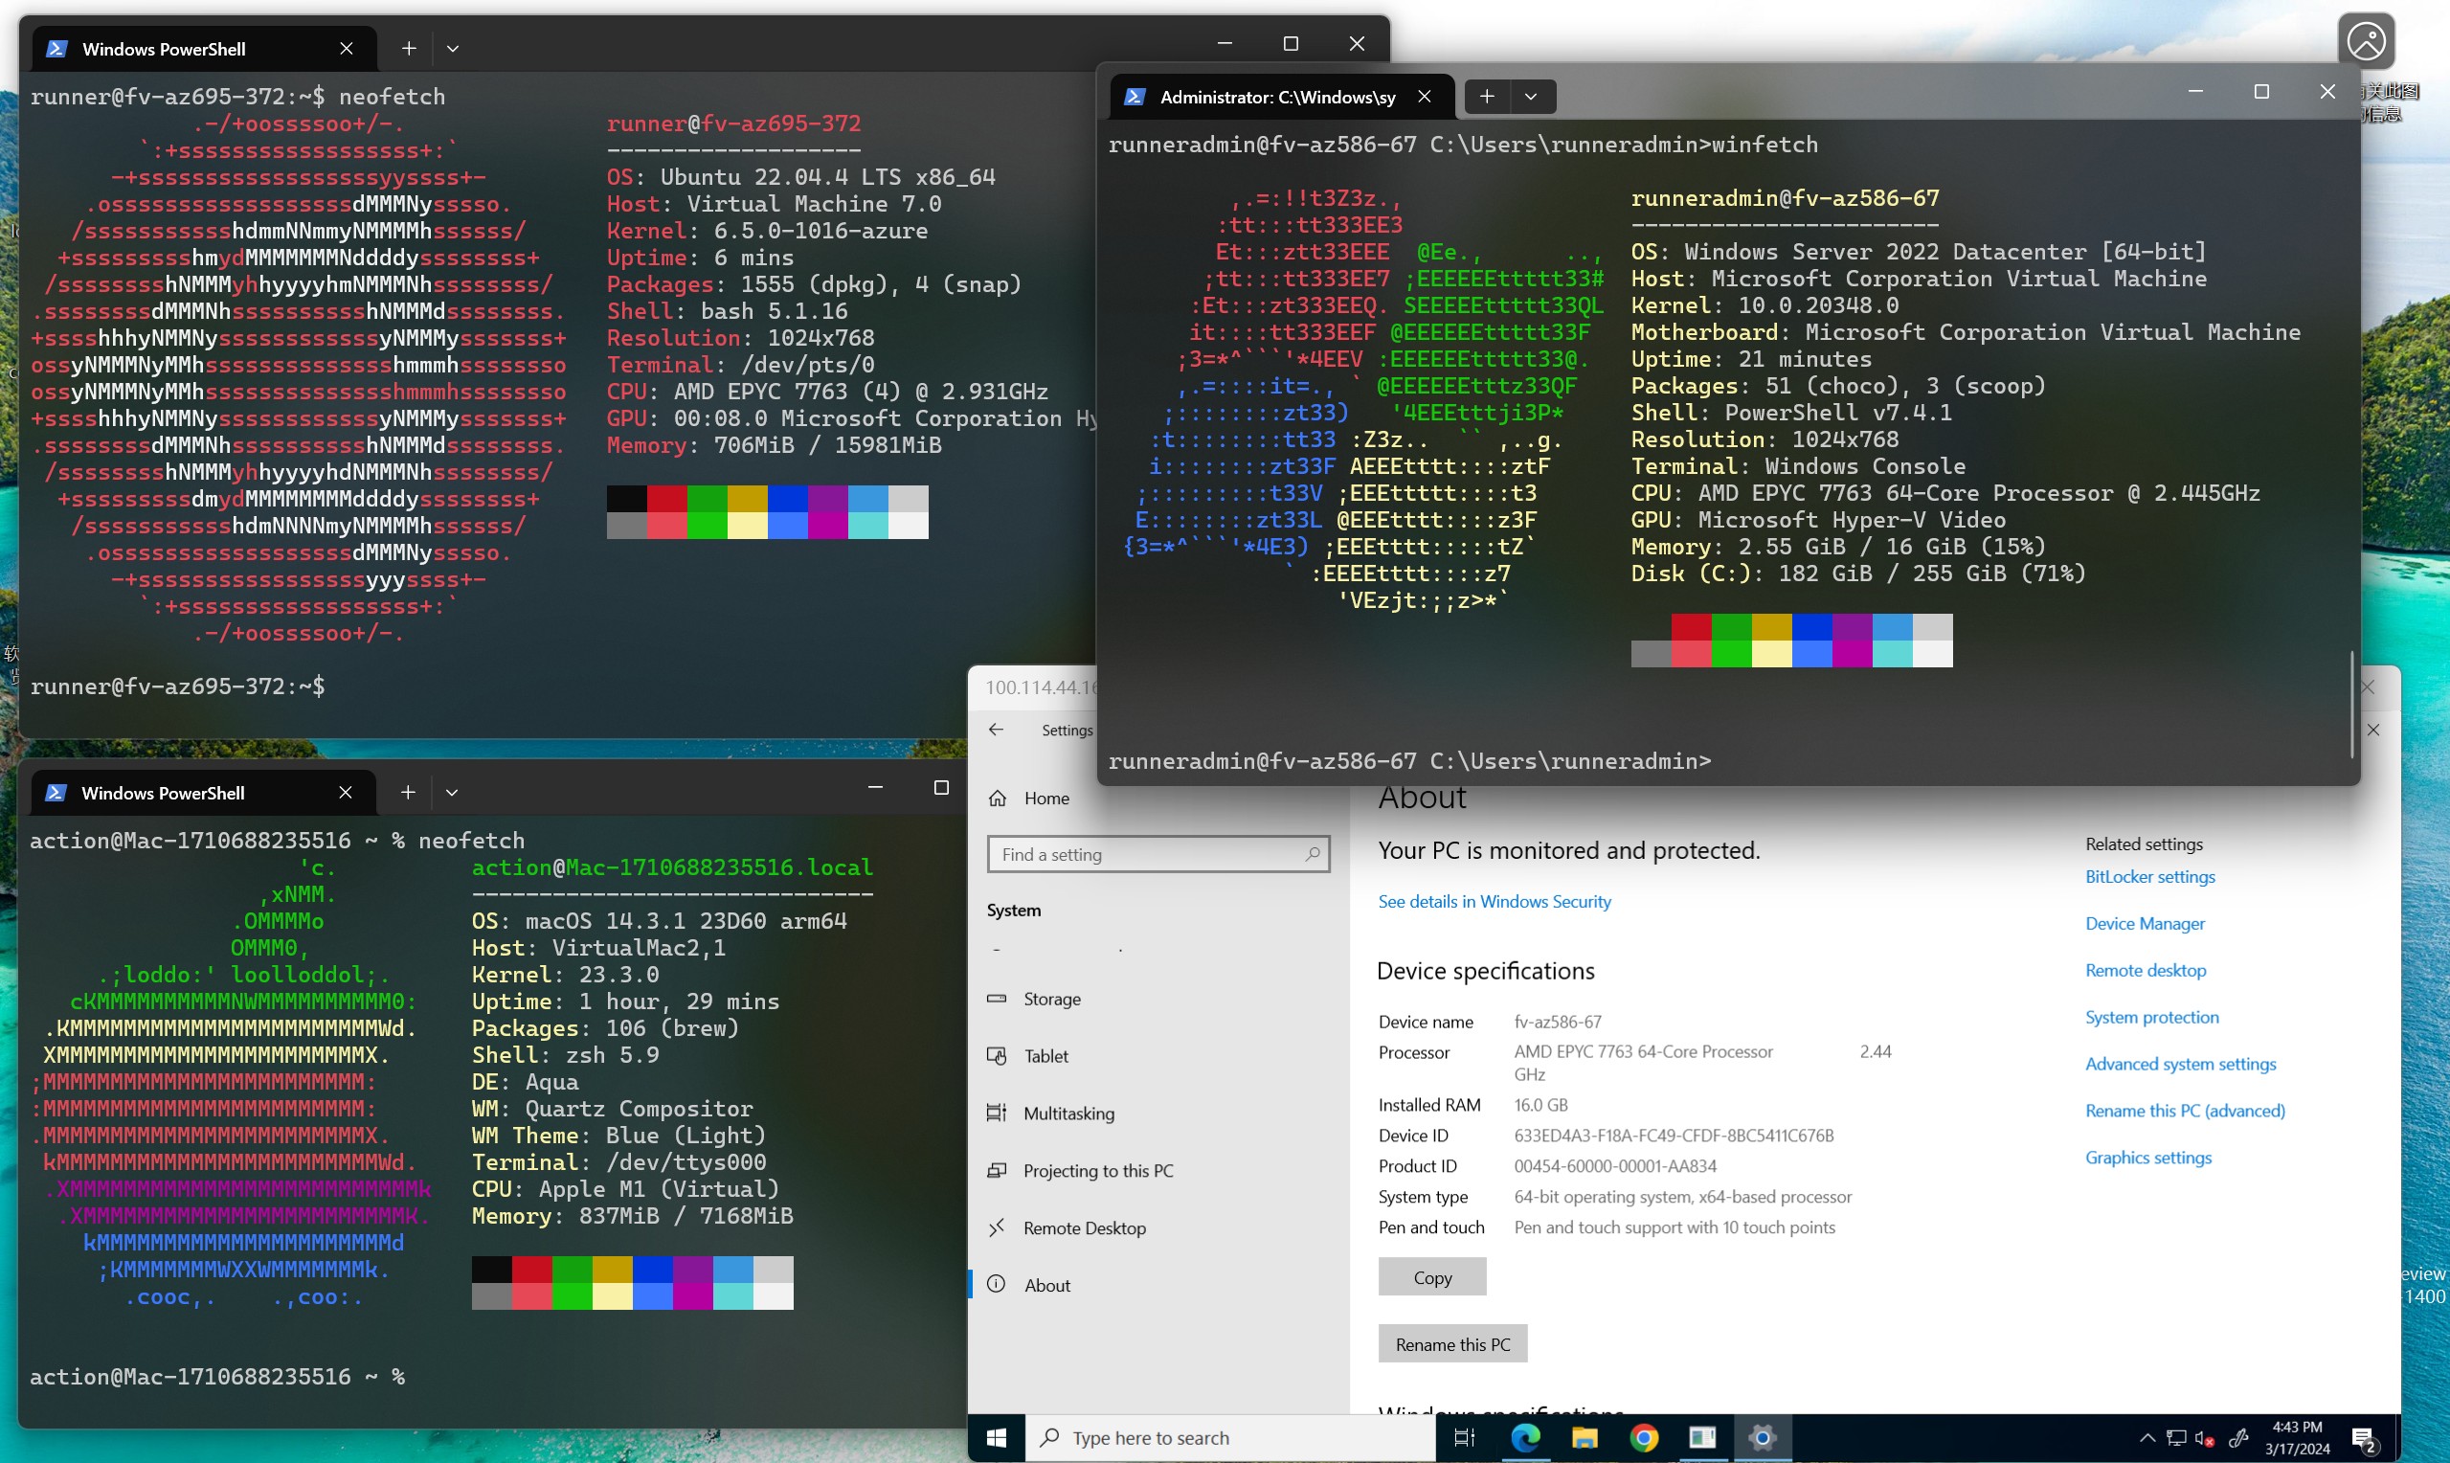Click Type here to search taskbar box
Viewport: 2450px width, 1463px height.
tap(1230, 1438)
